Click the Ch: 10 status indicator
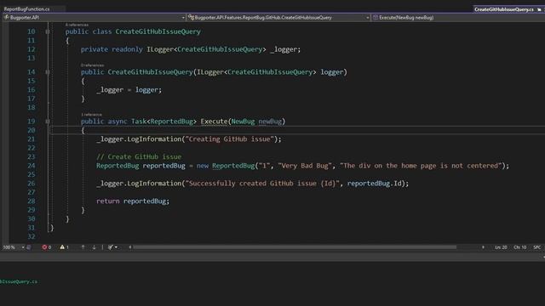This screenshot has width=545, height=306. click(520, 247)
